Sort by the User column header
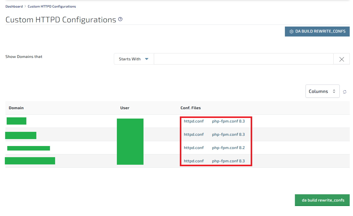353x216 pixels. pos(125,108)
